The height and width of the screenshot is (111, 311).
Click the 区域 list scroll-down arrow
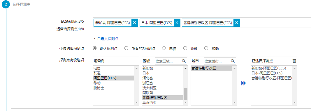tap(185, 103)
